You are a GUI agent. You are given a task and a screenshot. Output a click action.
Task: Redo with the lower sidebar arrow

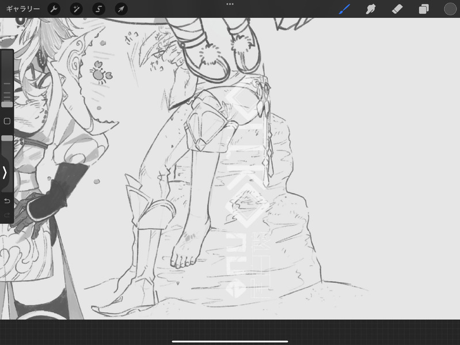7,215
